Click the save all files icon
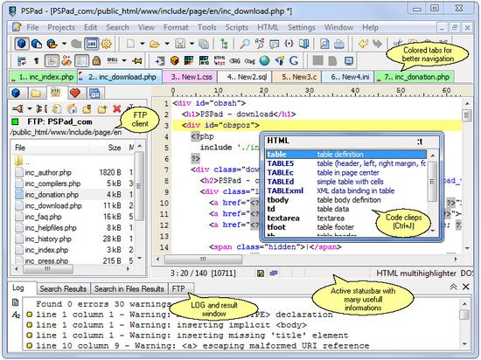This screenshot has height=360, width=481. [204, 44]
